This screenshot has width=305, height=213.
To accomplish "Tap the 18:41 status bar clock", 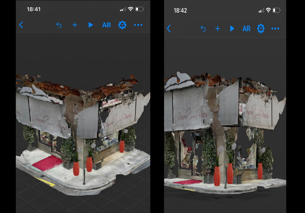I will pos(34,9).
